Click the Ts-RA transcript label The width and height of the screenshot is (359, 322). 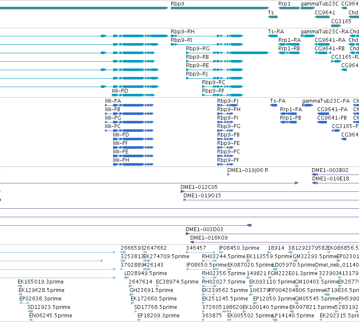[276, 32]
